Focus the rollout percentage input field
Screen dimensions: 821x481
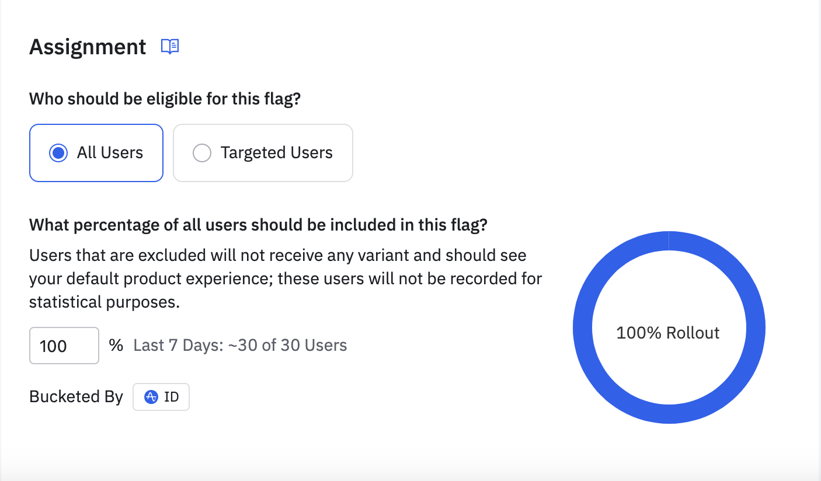64,346
